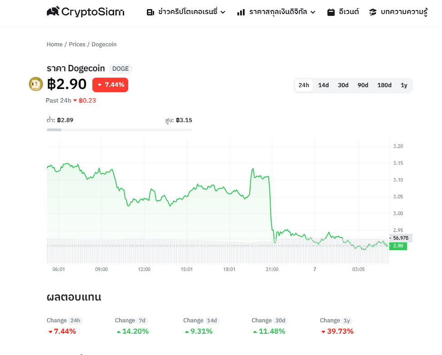The width and height of the screenshot is (442, 355).
Task: Click the 21:00 time axis label
Action: click(x=272, y=269)
